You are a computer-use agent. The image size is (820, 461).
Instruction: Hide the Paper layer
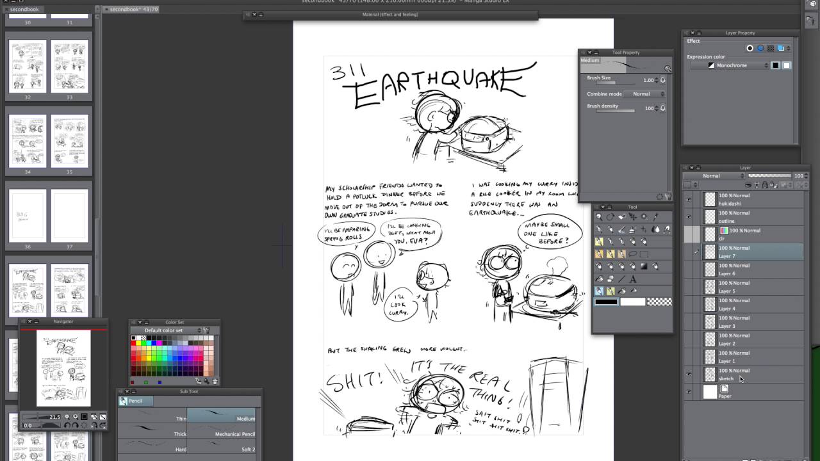689,392
